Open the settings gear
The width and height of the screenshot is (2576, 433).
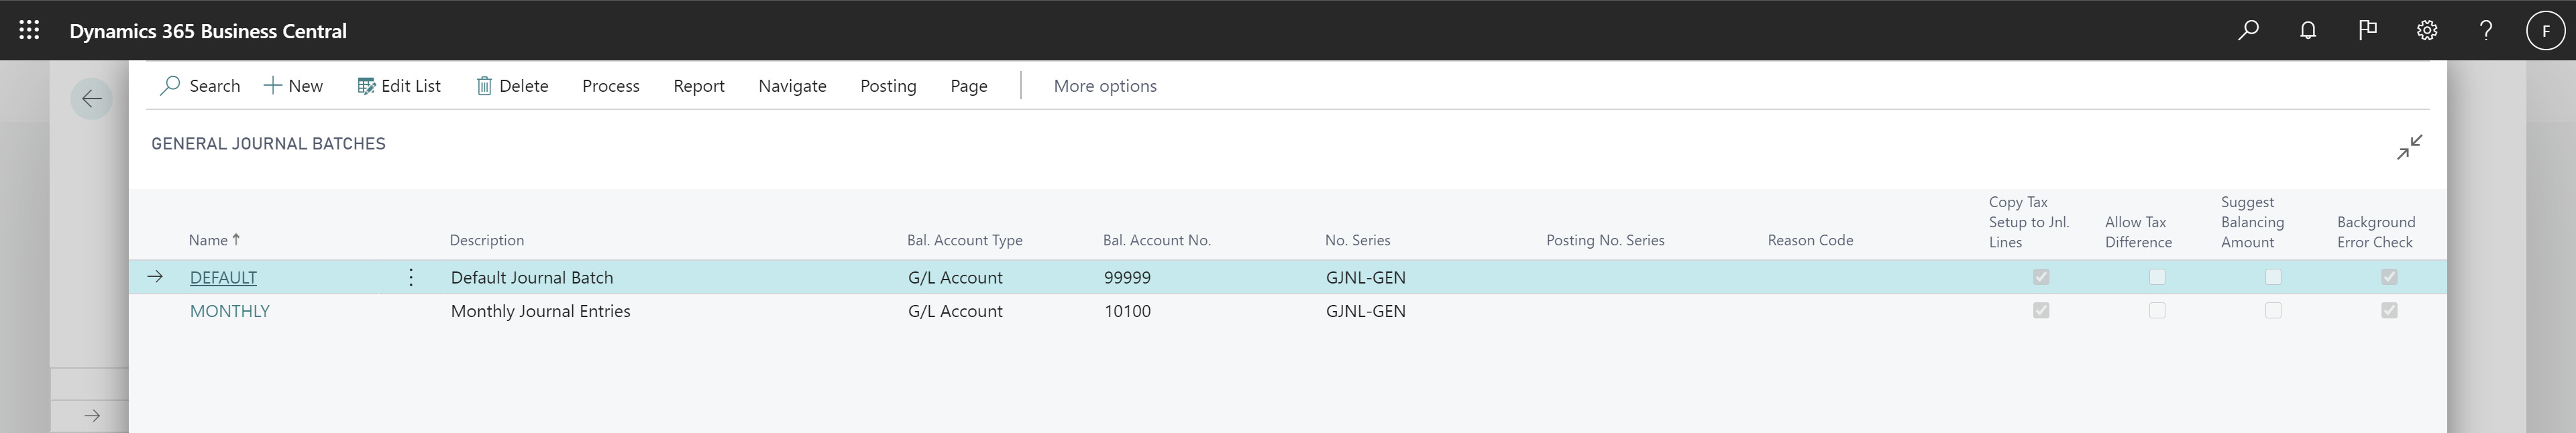tap(2427, 30)
